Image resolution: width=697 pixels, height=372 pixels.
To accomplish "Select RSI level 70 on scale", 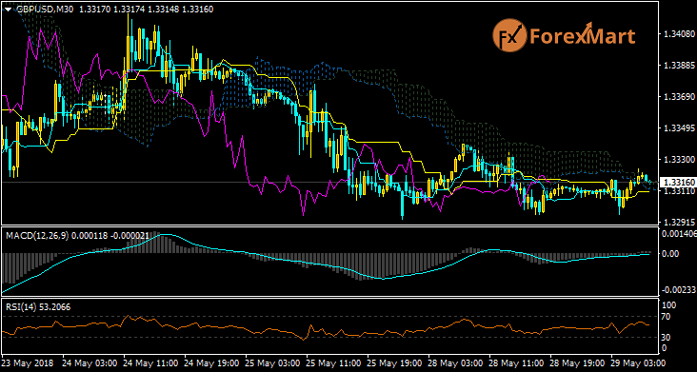I will coord(667,317).
